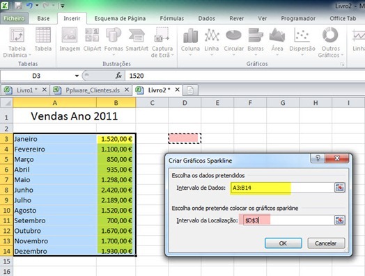This screenshot has width=365, height=276.
Task: Switch to the Base ribbon tab
Action: click(x=43, y=18)
